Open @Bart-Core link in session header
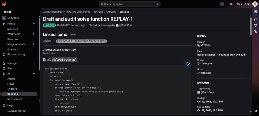The image size is (259, 116). point(125,25)
